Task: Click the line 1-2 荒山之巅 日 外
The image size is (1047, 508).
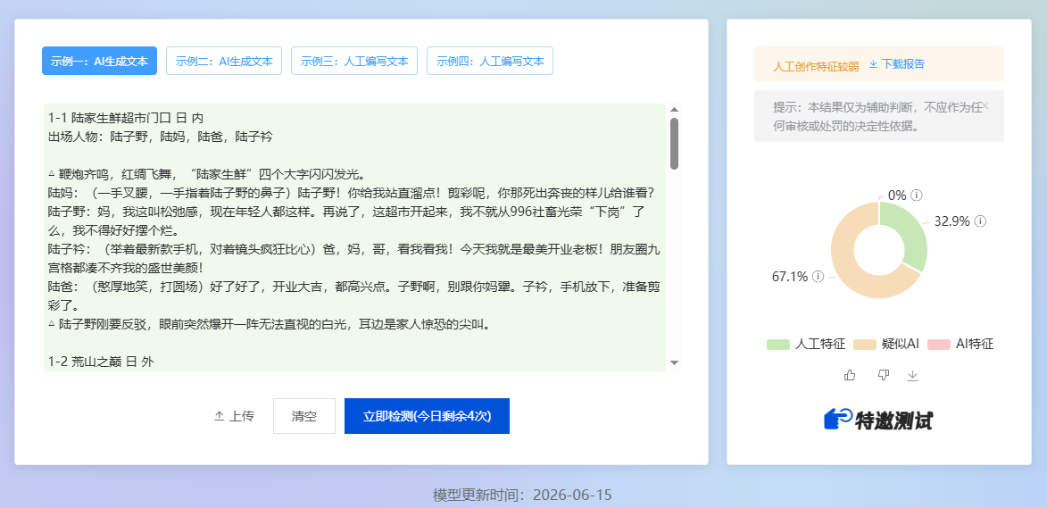Action: point(101,362)
